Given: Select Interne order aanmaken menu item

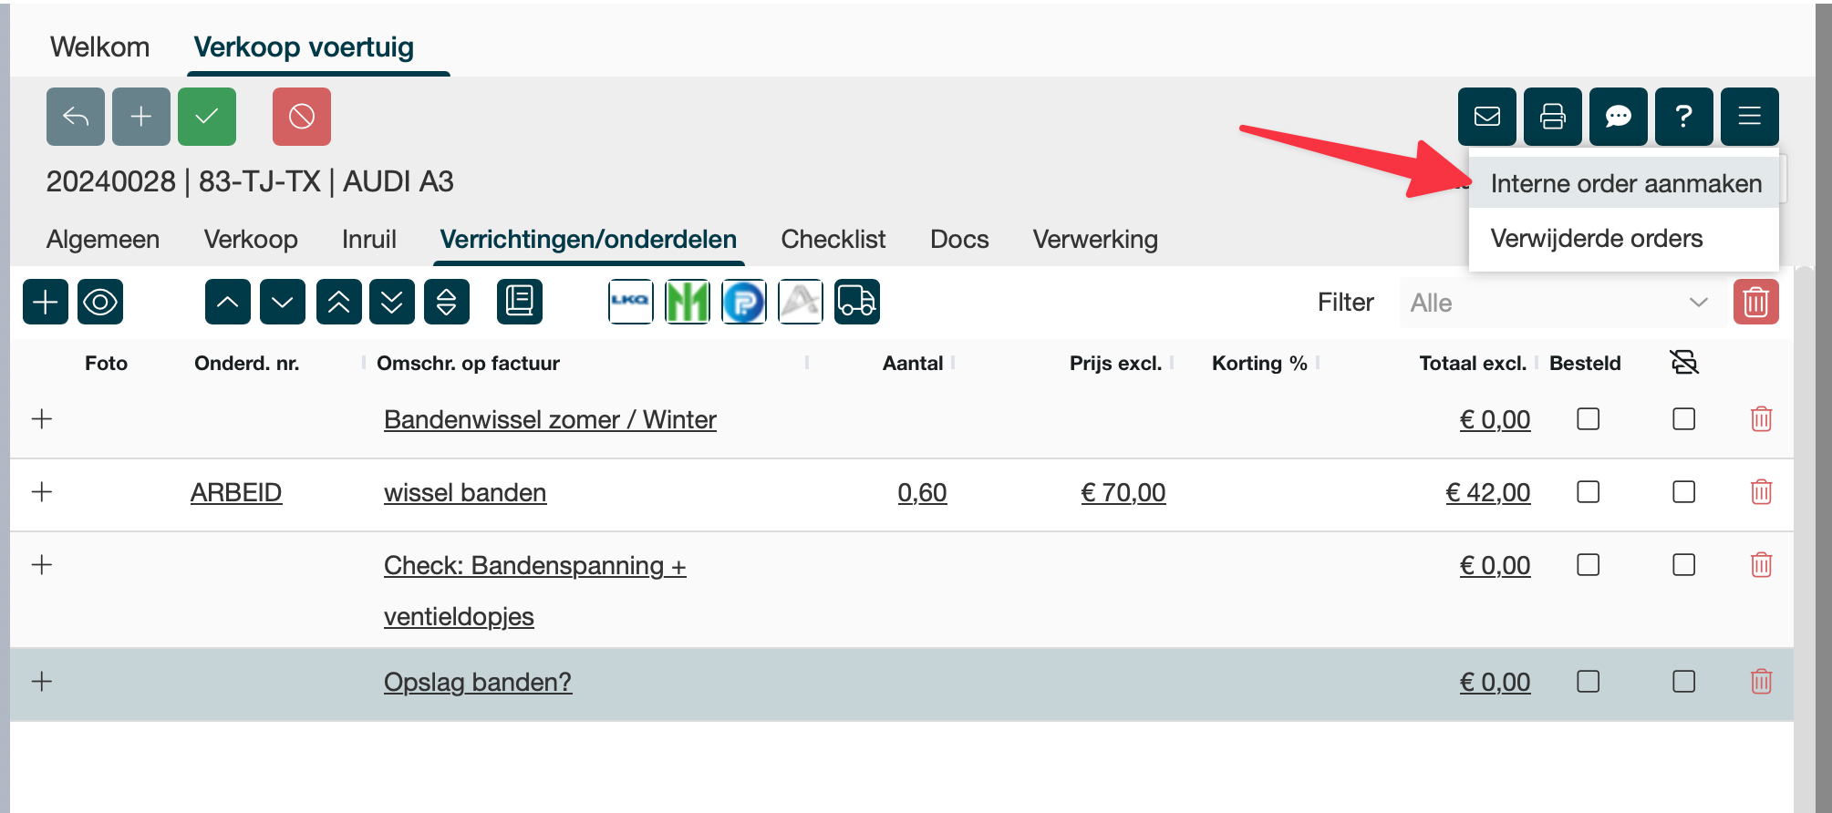Looking at the screenshot, I should pyautogui.click(x=1625, y=183).
